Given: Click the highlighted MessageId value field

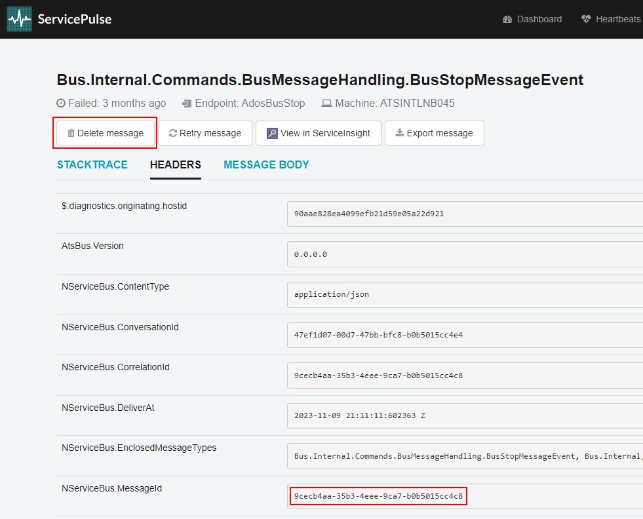Looking at the screenshot, I should tap(378, 497).
